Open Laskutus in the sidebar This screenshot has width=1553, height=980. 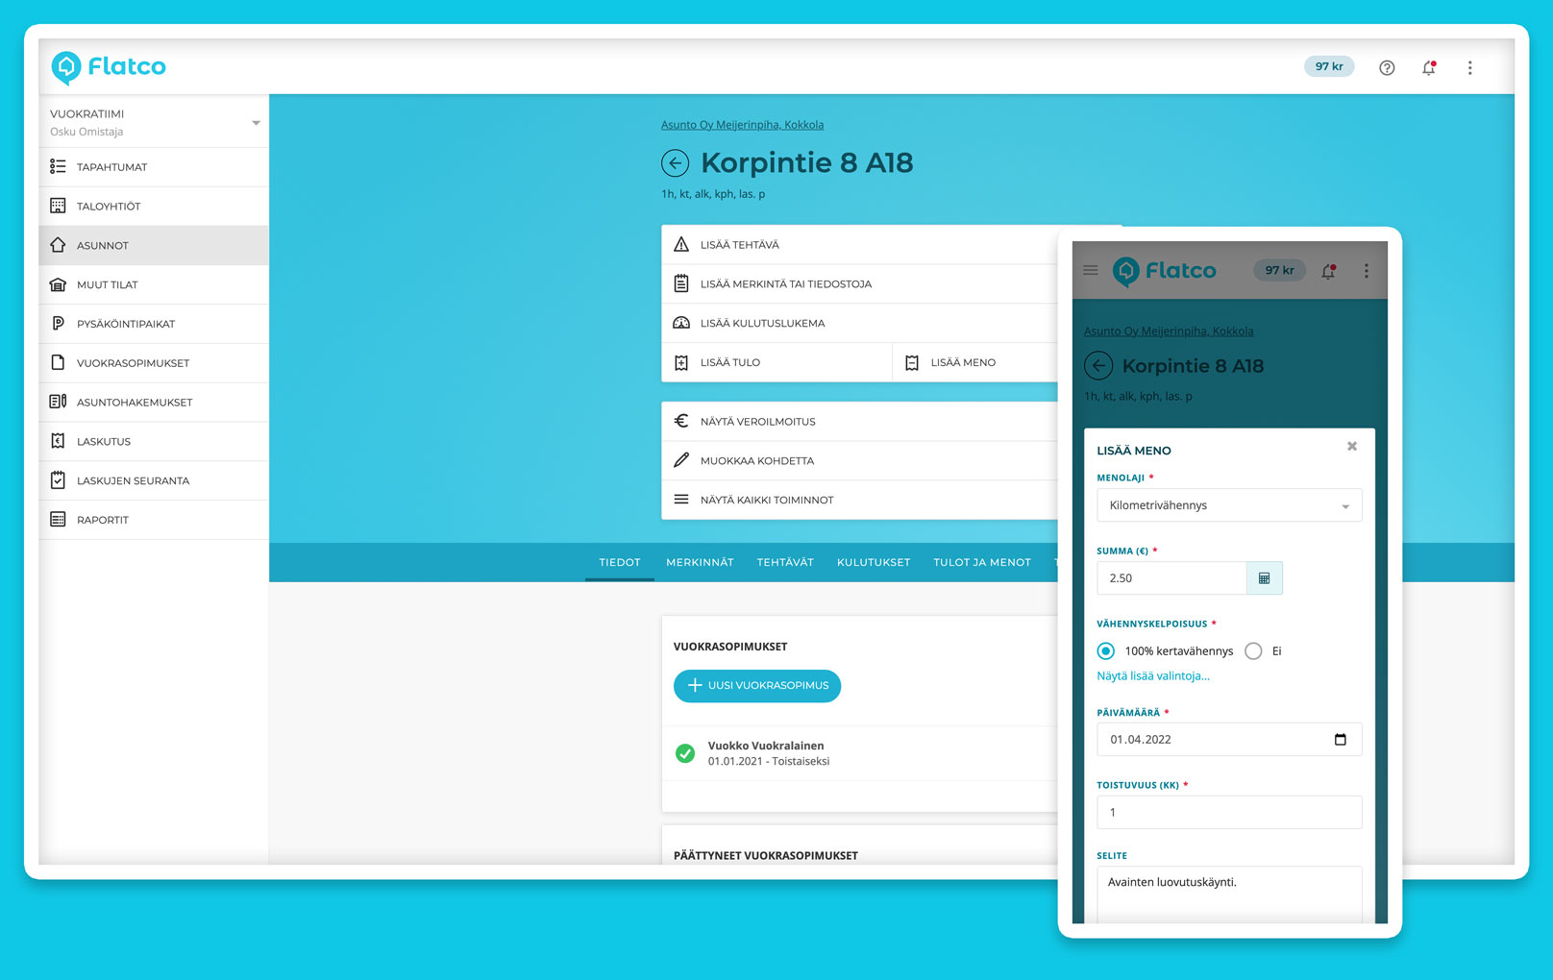(x=104, y=442)
